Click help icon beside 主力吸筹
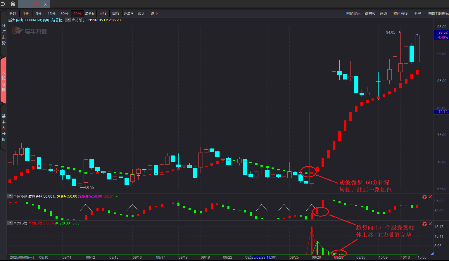Image resolution: width=449 pixels, height=261 pixels. 10,223
